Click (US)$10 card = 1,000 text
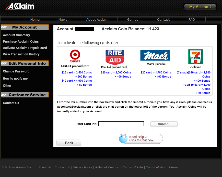 197,85
